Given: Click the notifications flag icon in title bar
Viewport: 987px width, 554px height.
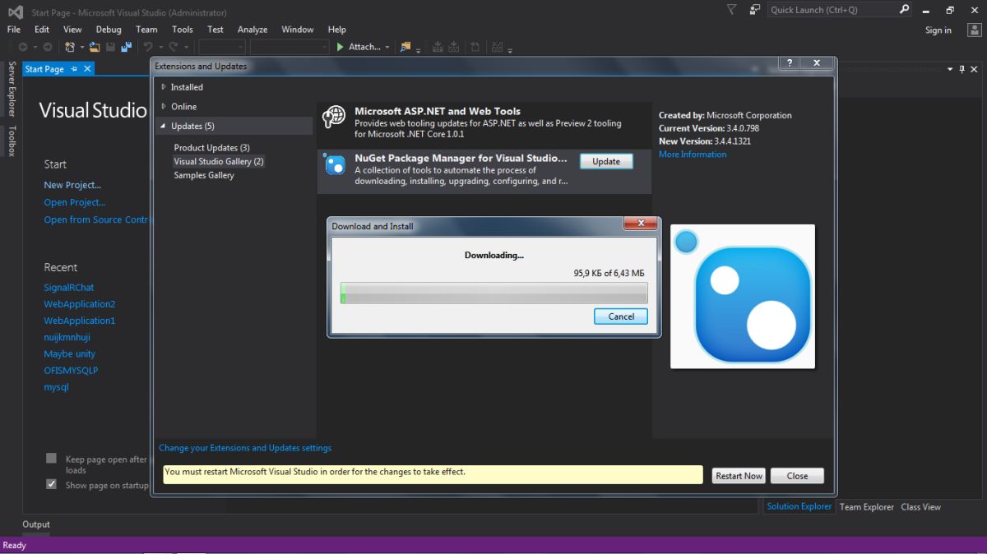Looking at the screenshot, I should pos(731,10).
